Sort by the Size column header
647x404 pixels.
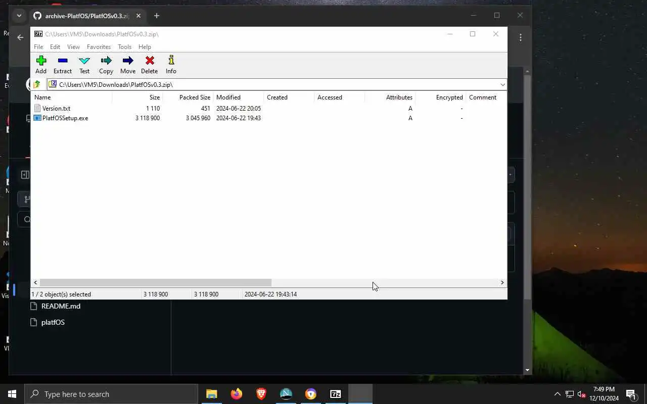click(x=137, y=97)
